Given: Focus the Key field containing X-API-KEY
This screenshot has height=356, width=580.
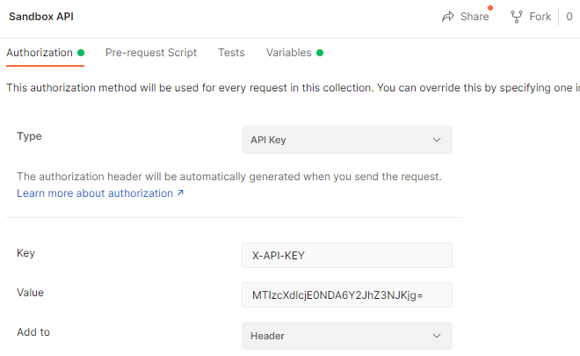Looking at the screenshot, I should 346,255.
